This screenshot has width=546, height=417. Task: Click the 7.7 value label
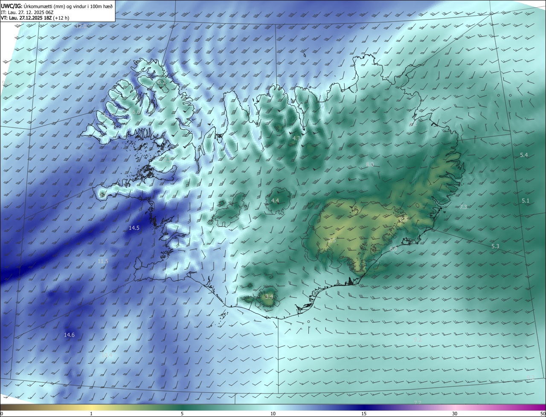[x=418, y=403]
